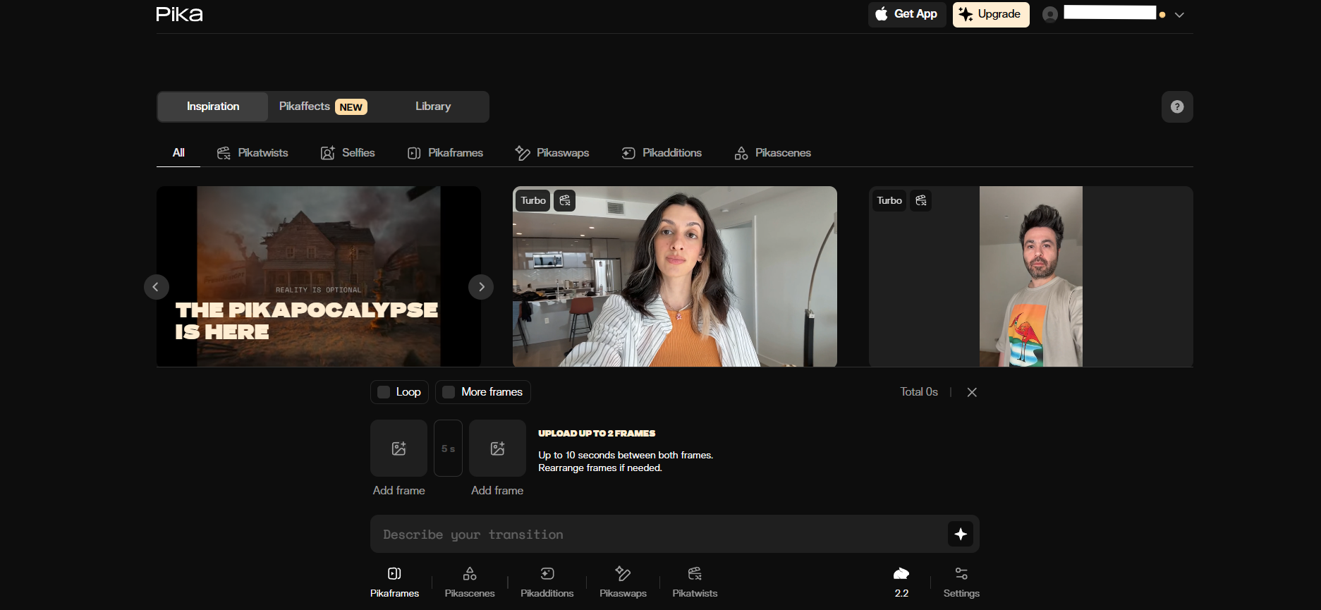Screen dimensions: 1321x610
Task: Open generation Settings
Action: 961,582
